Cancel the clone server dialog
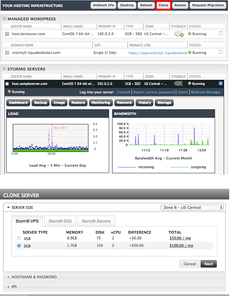 pyautogui.click(x=190, y=264)
